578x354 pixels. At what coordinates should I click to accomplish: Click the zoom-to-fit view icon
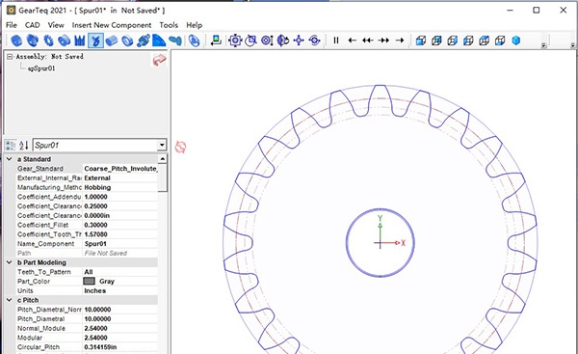click(235, 41)
